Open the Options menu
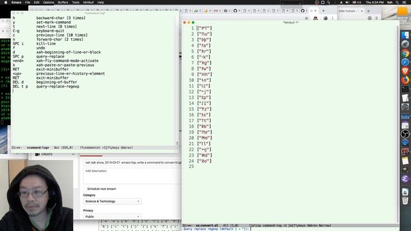Image resolution: width=411 pixels, height=231 pixels. point(49,3)
